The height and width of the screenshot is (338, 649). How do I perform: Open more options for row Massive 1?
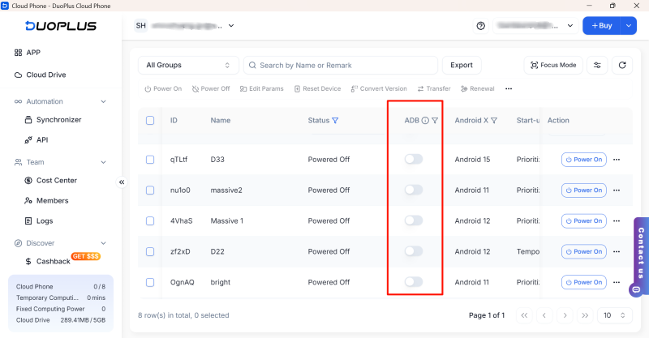pos(617,221)
